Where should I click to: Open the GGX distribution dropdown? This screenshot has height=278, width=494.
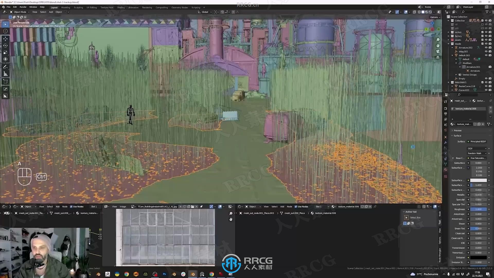point(477,149)
